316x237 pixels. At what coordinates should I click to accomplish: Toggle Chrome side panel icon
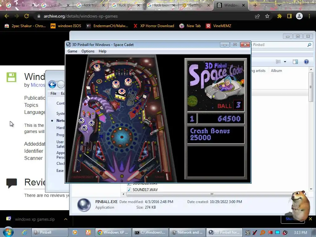(x=289, y=16)
